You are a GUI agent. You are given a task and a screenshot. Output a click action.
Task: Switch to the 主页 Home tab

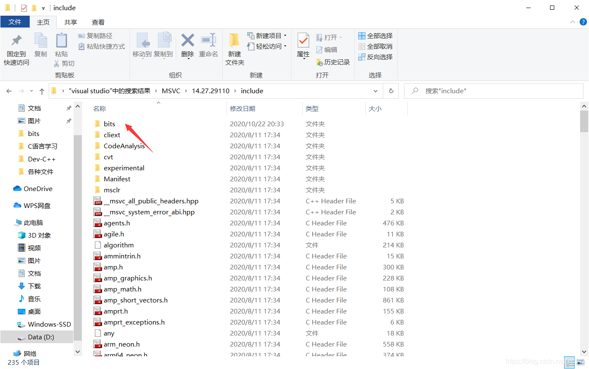43,22
